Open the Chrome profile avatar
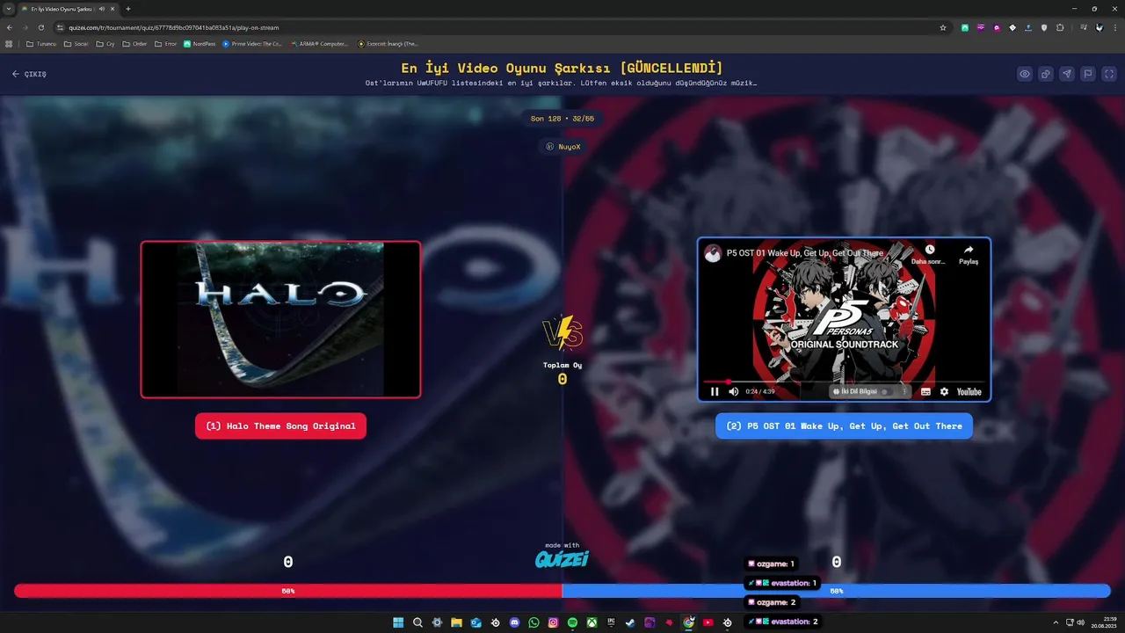1125x633 pixels. pyautogui.click(x=1098, y=27)
